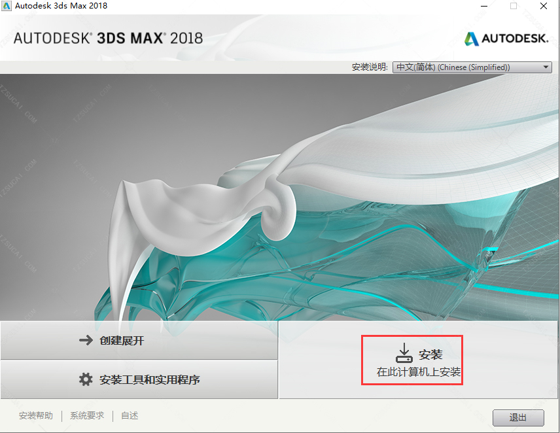Screen dimensions: 560x433
Task: Start installation with the 安装 label
Action: click(430, 355)
